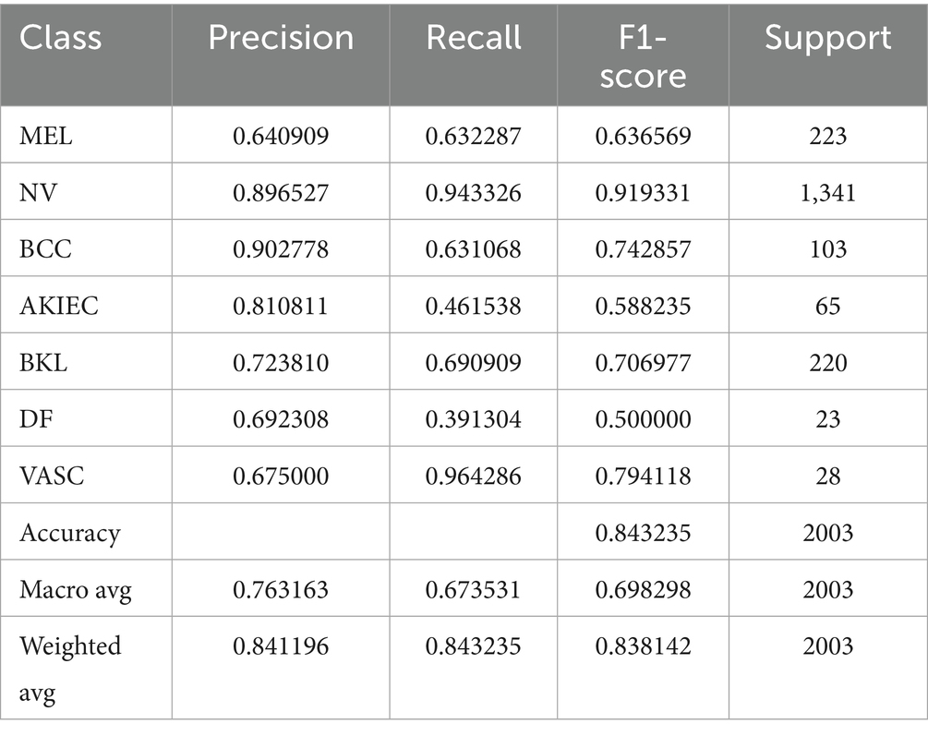928x736 pixels.
Task: Click MEL precision value 0.640909
Action: tap(280, 136)
